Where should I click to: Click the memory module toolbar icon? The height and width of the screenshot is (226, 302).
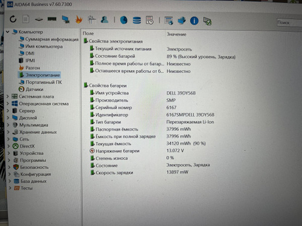pyautogui.click(x=52, y=19)
